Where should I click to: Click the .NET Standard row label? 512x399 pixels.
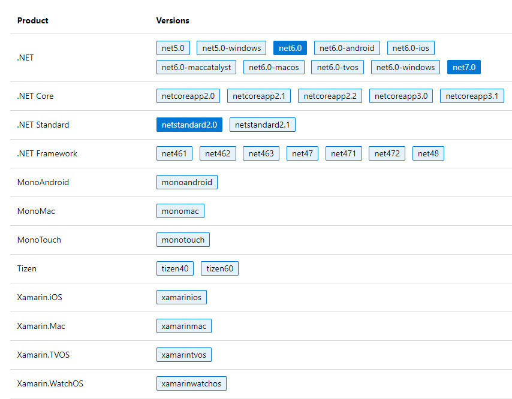pyautogui.click(x=43, y=125)
